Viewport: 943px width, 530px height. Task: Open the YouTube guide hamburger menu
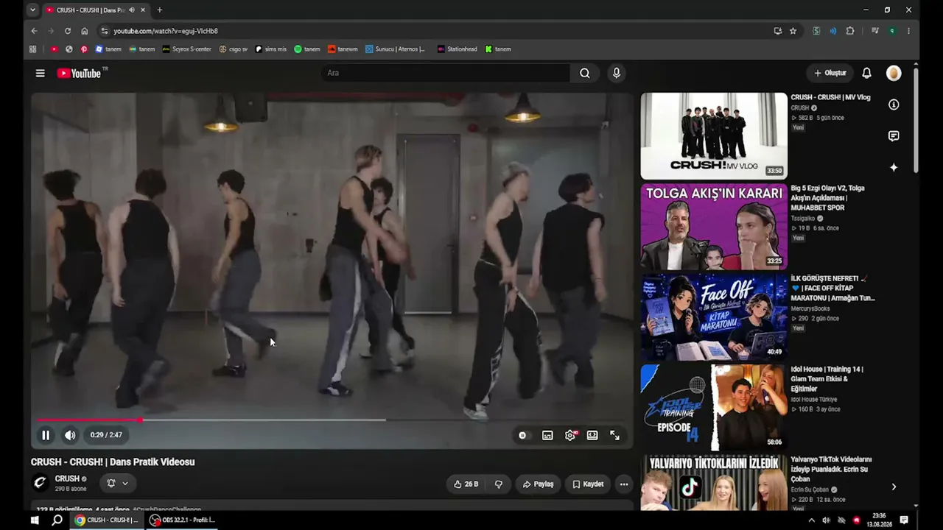40,73
